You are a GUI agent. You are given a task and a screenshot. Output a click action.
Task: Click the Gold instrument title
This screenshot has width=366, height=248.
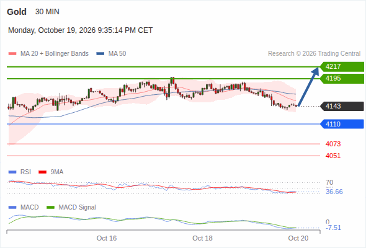[17, 12]
